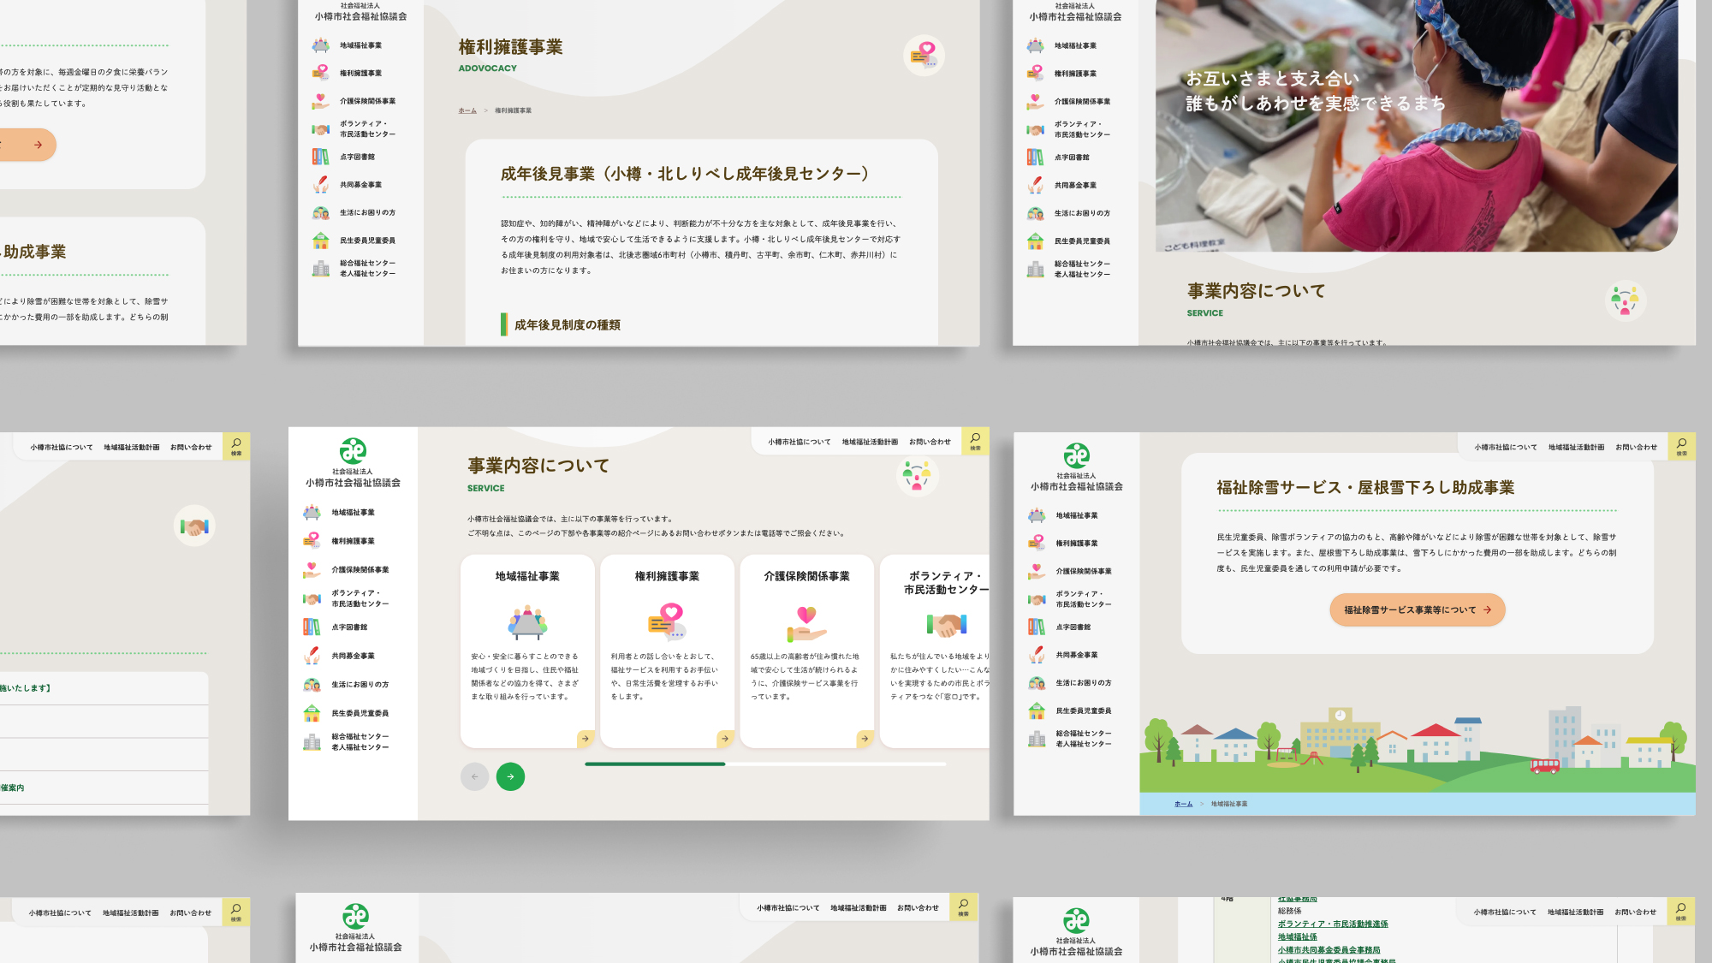Go to next carousel slide with green arrow
Screen dimensions: 1712x963
tap(510, 776)
